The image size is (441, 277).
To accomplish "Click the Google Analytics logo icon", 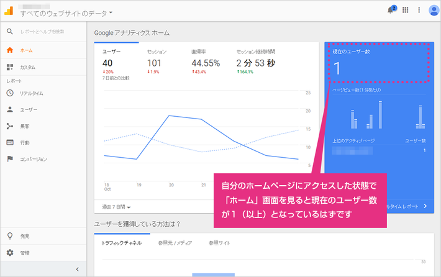I will click(x=9, y=11).
